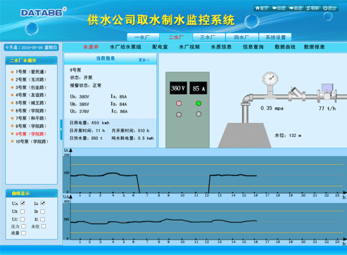
Task: Switch to the 四水厂 tab
Action: pos(242,37)
